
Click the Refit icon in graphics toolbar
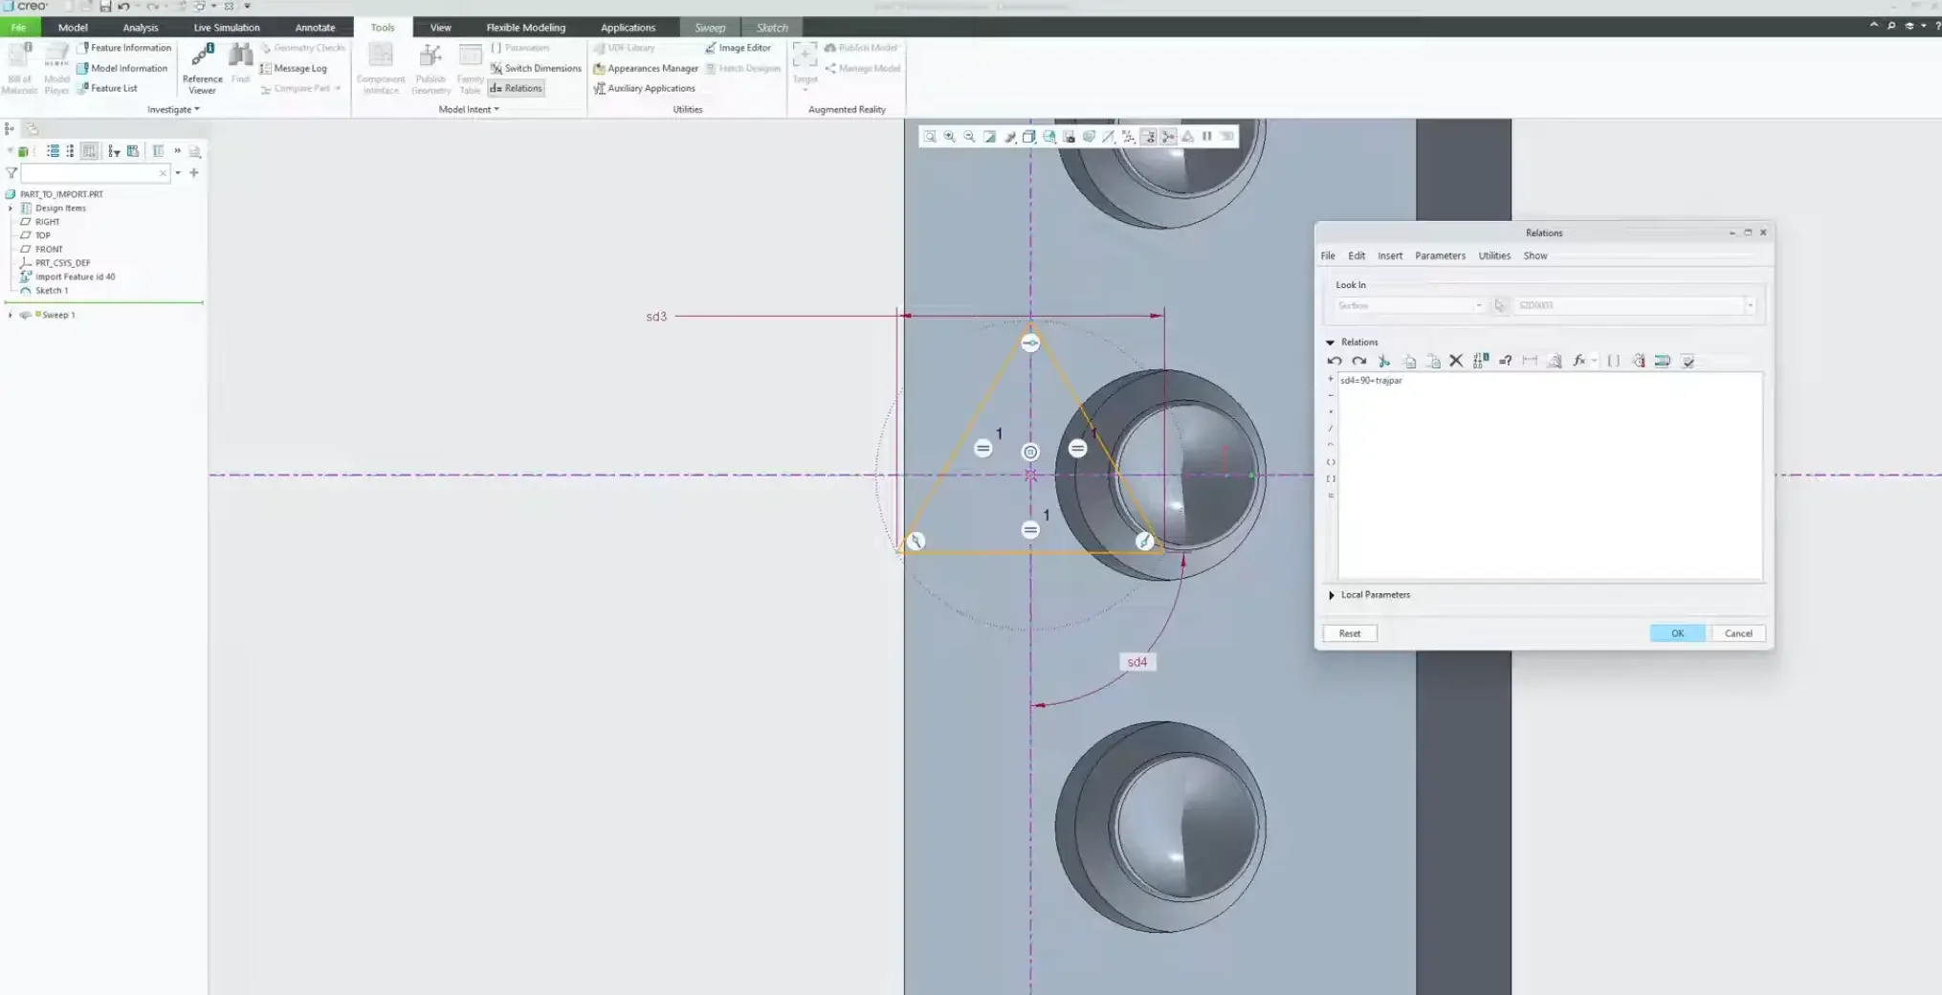pos(930,137)
